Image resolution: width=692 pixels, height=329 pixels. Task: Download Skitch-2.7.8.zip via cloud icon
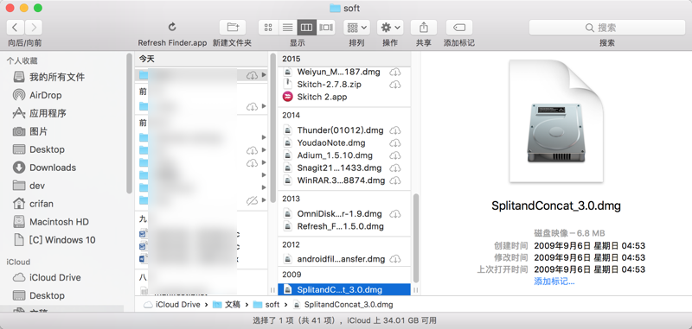(395, 84)
